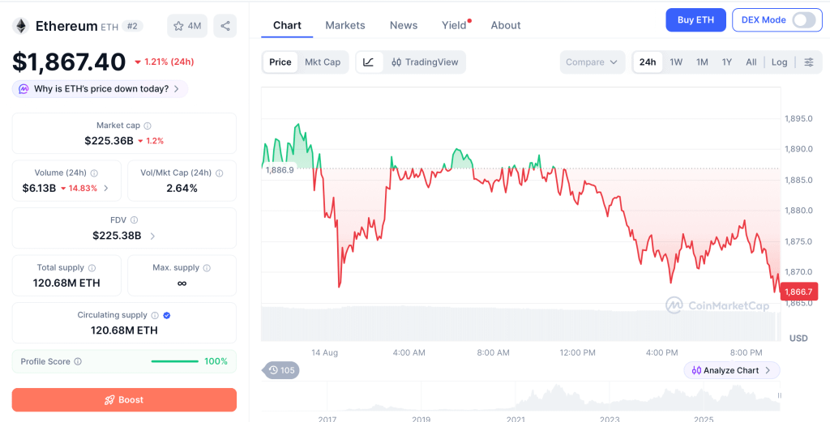Switch chart to Mkt Cap view
The image size is (830, 422).
(x=323, y=62)
